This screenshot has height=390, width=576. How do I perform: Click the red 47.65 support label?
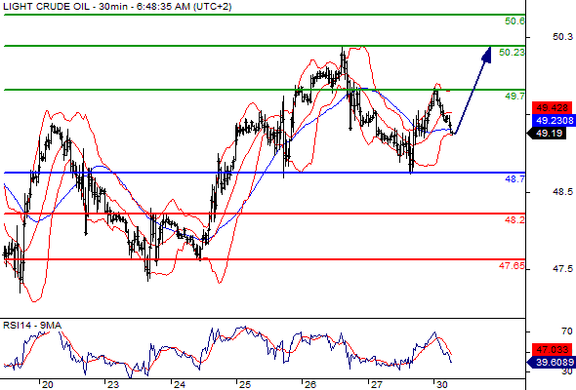click(512, 265)
